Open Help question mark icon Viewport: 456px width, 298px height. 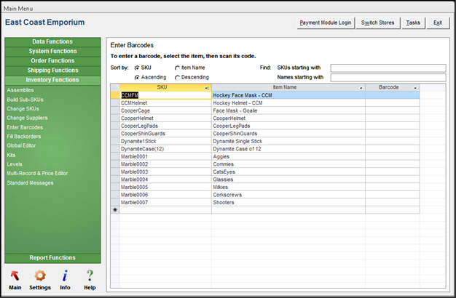(90, 275)
